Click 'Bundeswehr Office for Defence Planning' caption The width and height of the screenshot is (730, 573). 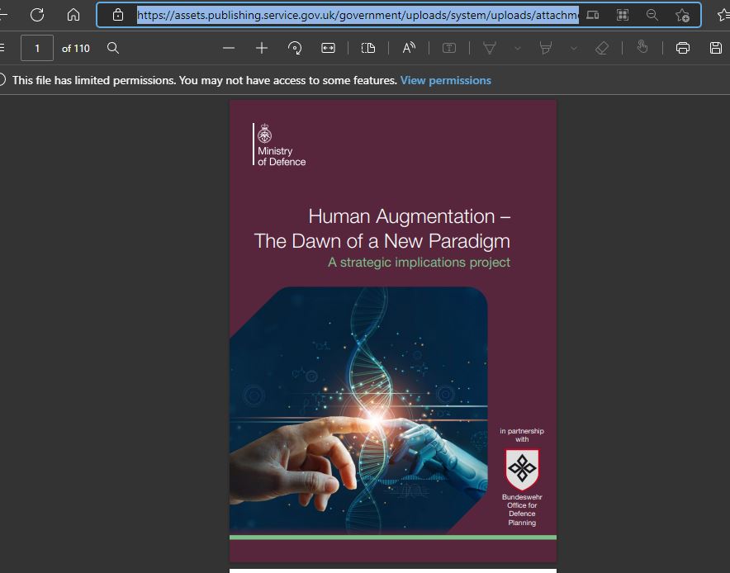coord(522,509)
